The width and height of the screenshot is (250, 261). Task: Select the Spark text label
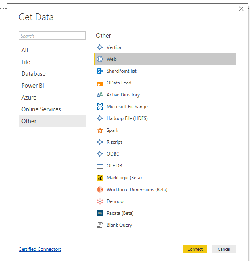113,130
